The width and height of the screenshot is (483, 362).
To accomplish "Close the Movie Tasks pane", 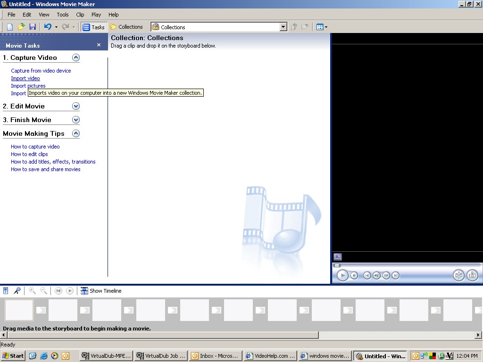I will (x=99, y=45).
